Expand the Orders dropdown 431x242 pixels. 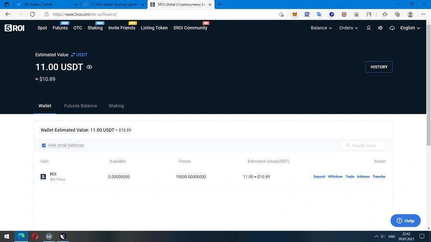[x=349, y=28]
